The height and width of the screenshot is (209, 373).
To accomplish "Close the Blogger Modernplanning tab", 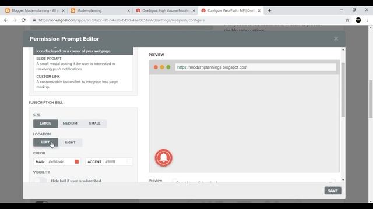I will (x=63, y=10).
